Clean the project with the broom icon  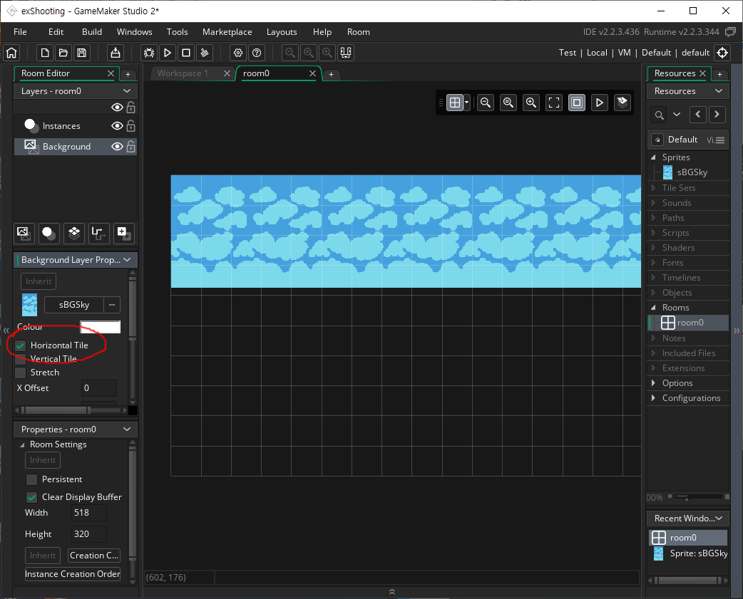(x=204, y=52)
